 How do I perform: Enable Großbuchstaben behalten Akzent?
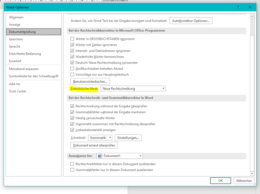tap(72, 69)
